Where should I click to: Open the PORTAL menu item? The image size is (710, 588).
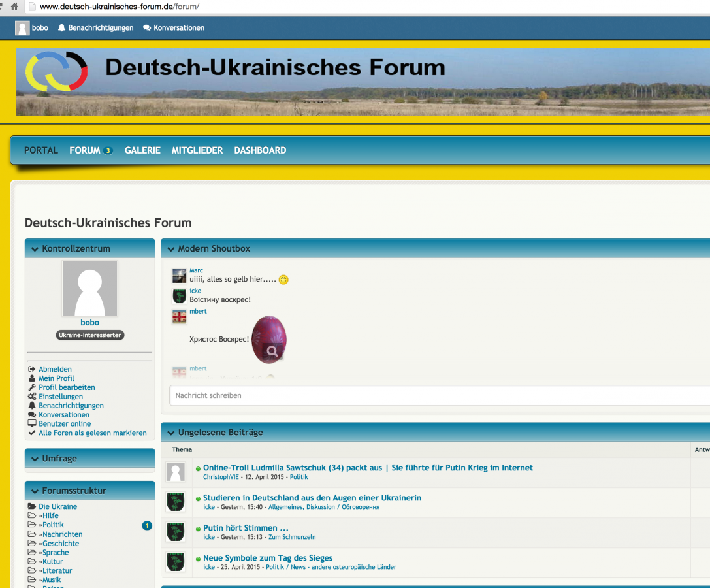point(41,150)
